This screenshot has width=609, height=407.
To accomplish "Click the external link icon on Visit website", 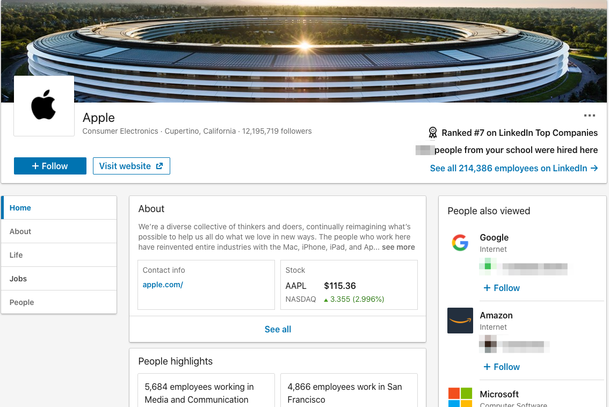I will click(160, 166).
